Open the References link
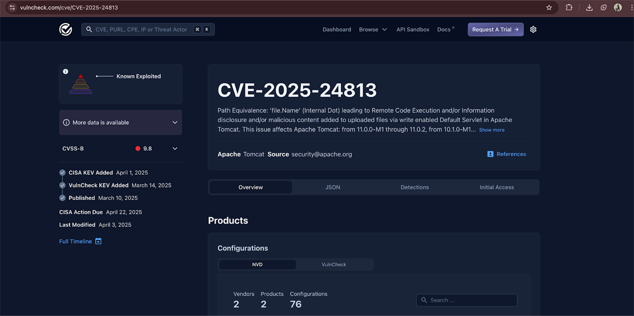 click(x=506, y=154)
